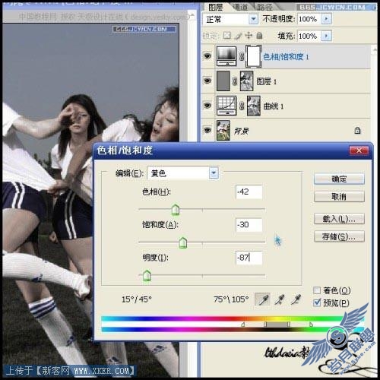Open the 载入(L)... load dialog
This screenshot has height=380, width=380.
click(x=339, y=219)
